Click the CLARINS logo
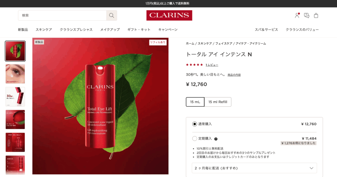 pyautogui.click(x=169, y=15)
